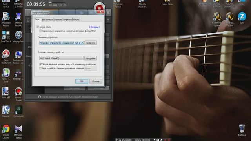Image resolution: width=251 pixels, height=141 pixels.
Task: Open the Помощь help link
Action: 94,27
